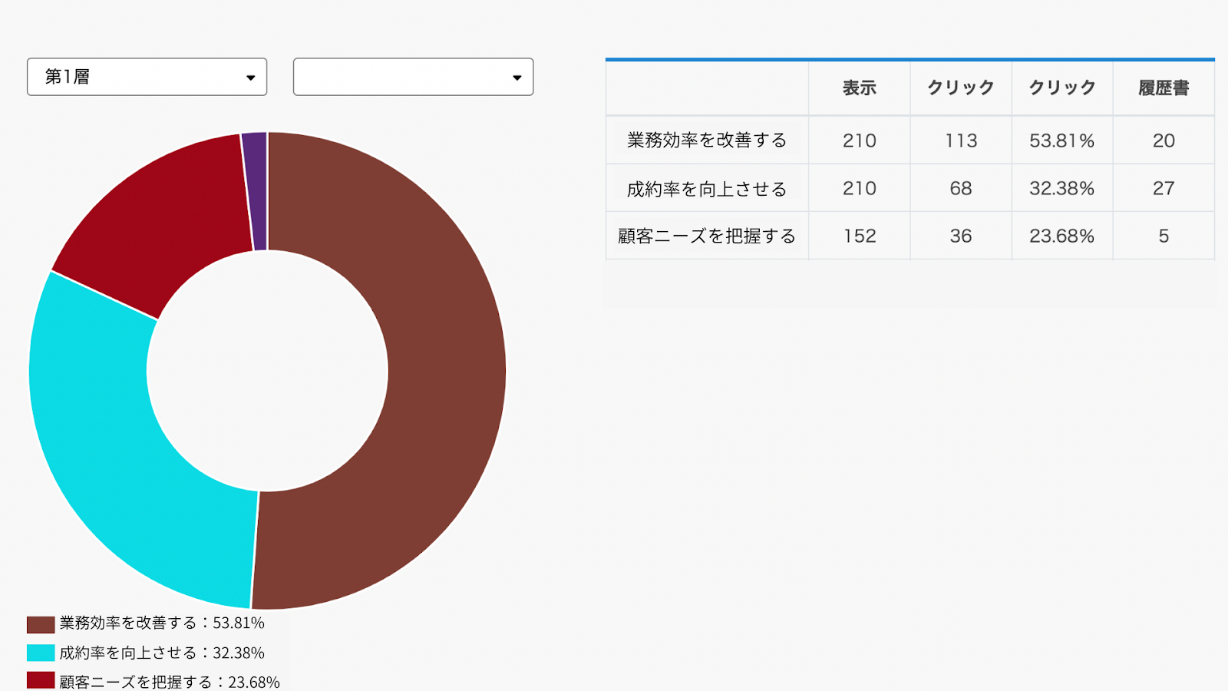Open the empty second dropdown
The width and height of the screenshot is (1228, 691).
point(413,77)
